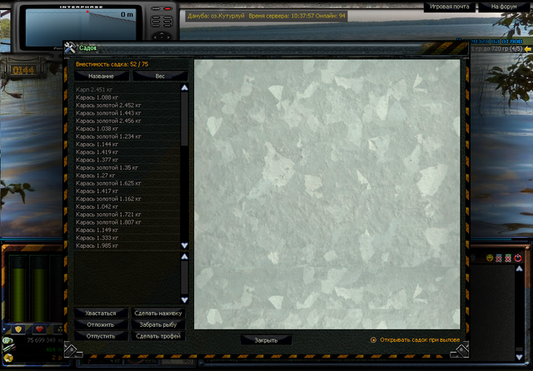Click the first green energy bar

[18, 289]
